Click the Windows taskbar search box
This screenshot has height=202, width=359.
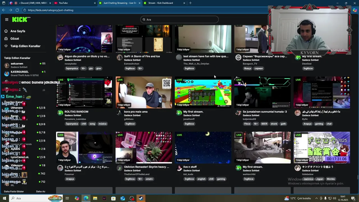pyautogui.click(x=36, y=198)
